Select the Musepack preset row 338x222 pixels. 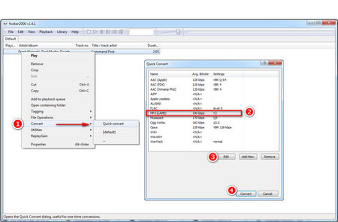213,118
